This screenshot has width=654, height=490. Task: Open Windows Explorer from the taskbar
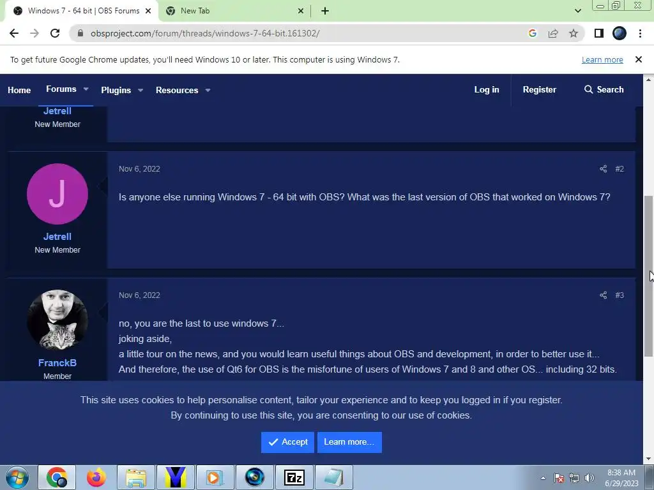136,477
